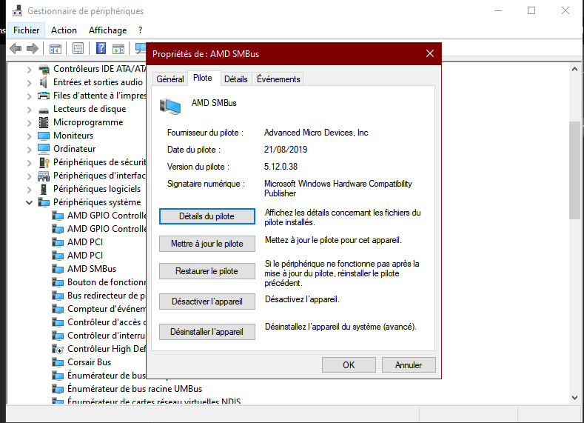The height and width of the screenshot is (423, 584).
Task: Select the Pilote tab
Action: click(203, 78)
